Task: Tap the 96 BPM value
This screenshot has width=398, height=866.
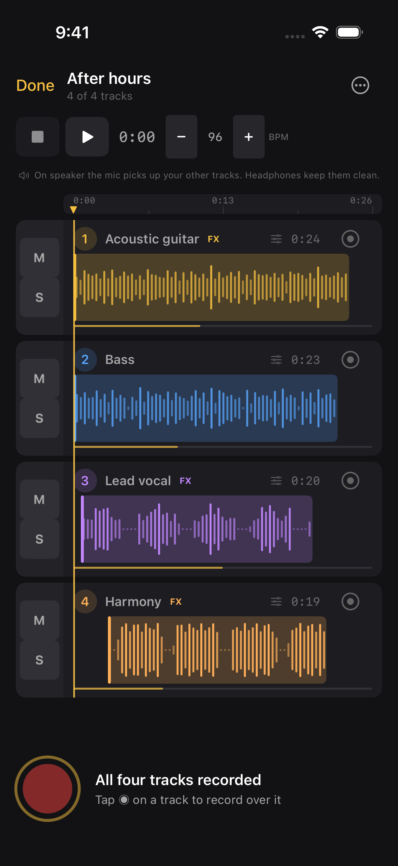Action: point(215,137)
